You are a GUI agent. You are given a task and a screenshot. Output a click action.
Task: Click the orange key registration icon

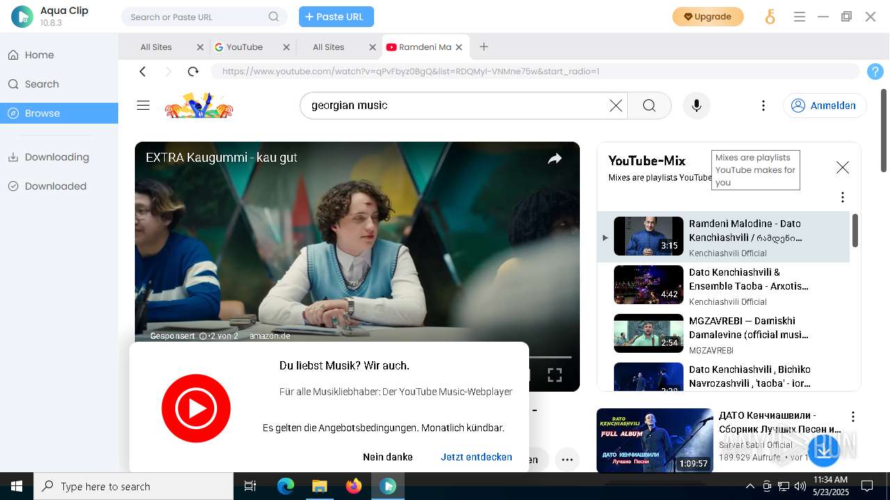point(770,17)
